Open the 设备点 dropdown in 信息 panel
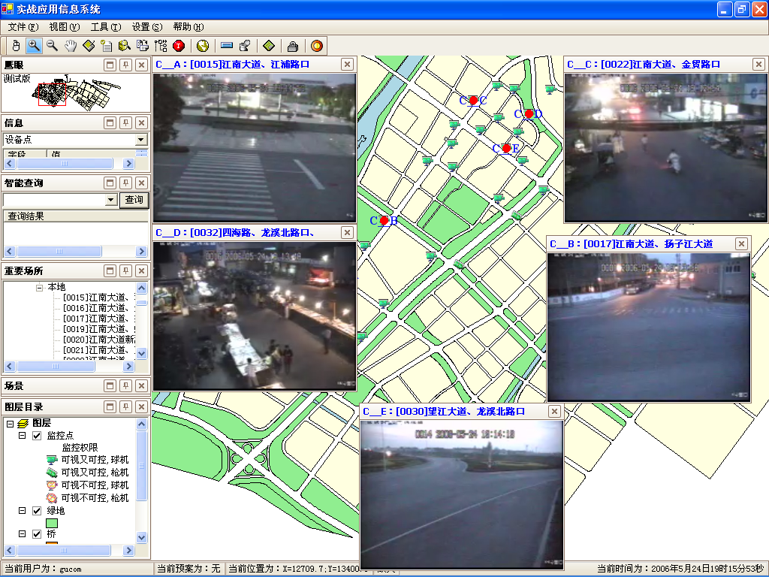 pyautogui.click(x=141, y=140)
